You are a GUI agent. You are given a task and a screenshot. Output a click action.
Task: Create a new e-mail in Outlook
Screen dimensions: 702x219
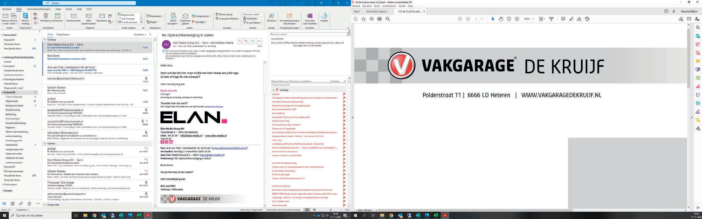click(x=5, y=19)
